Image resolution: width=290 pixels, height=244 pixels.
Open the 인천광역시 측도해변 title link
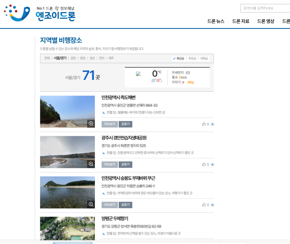coord(118,98)
